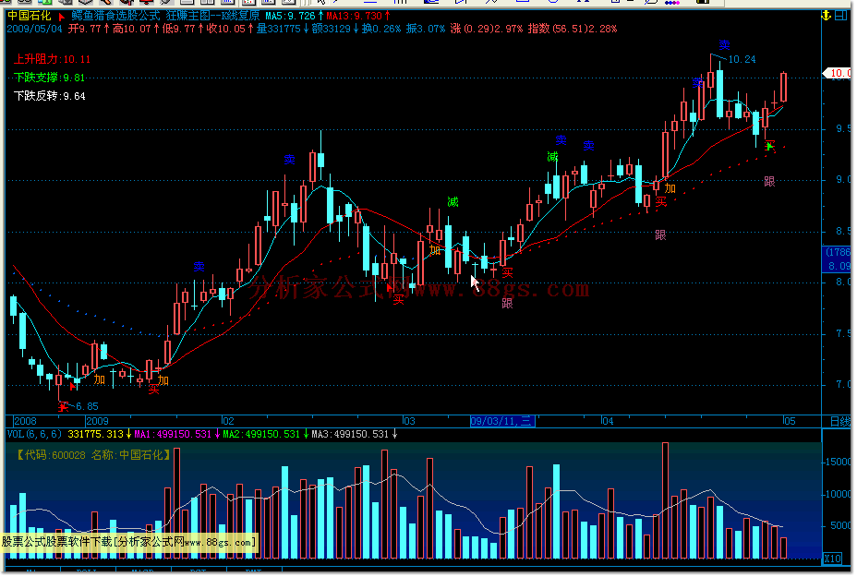Click the 下跌反转:9.64 reversal label
This screenshot has width=857, height=577.
pos(49,96)
